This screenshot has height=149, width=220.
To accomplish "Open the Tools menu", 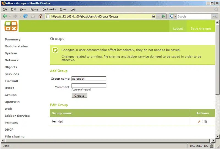I will [x=63, y=9].
